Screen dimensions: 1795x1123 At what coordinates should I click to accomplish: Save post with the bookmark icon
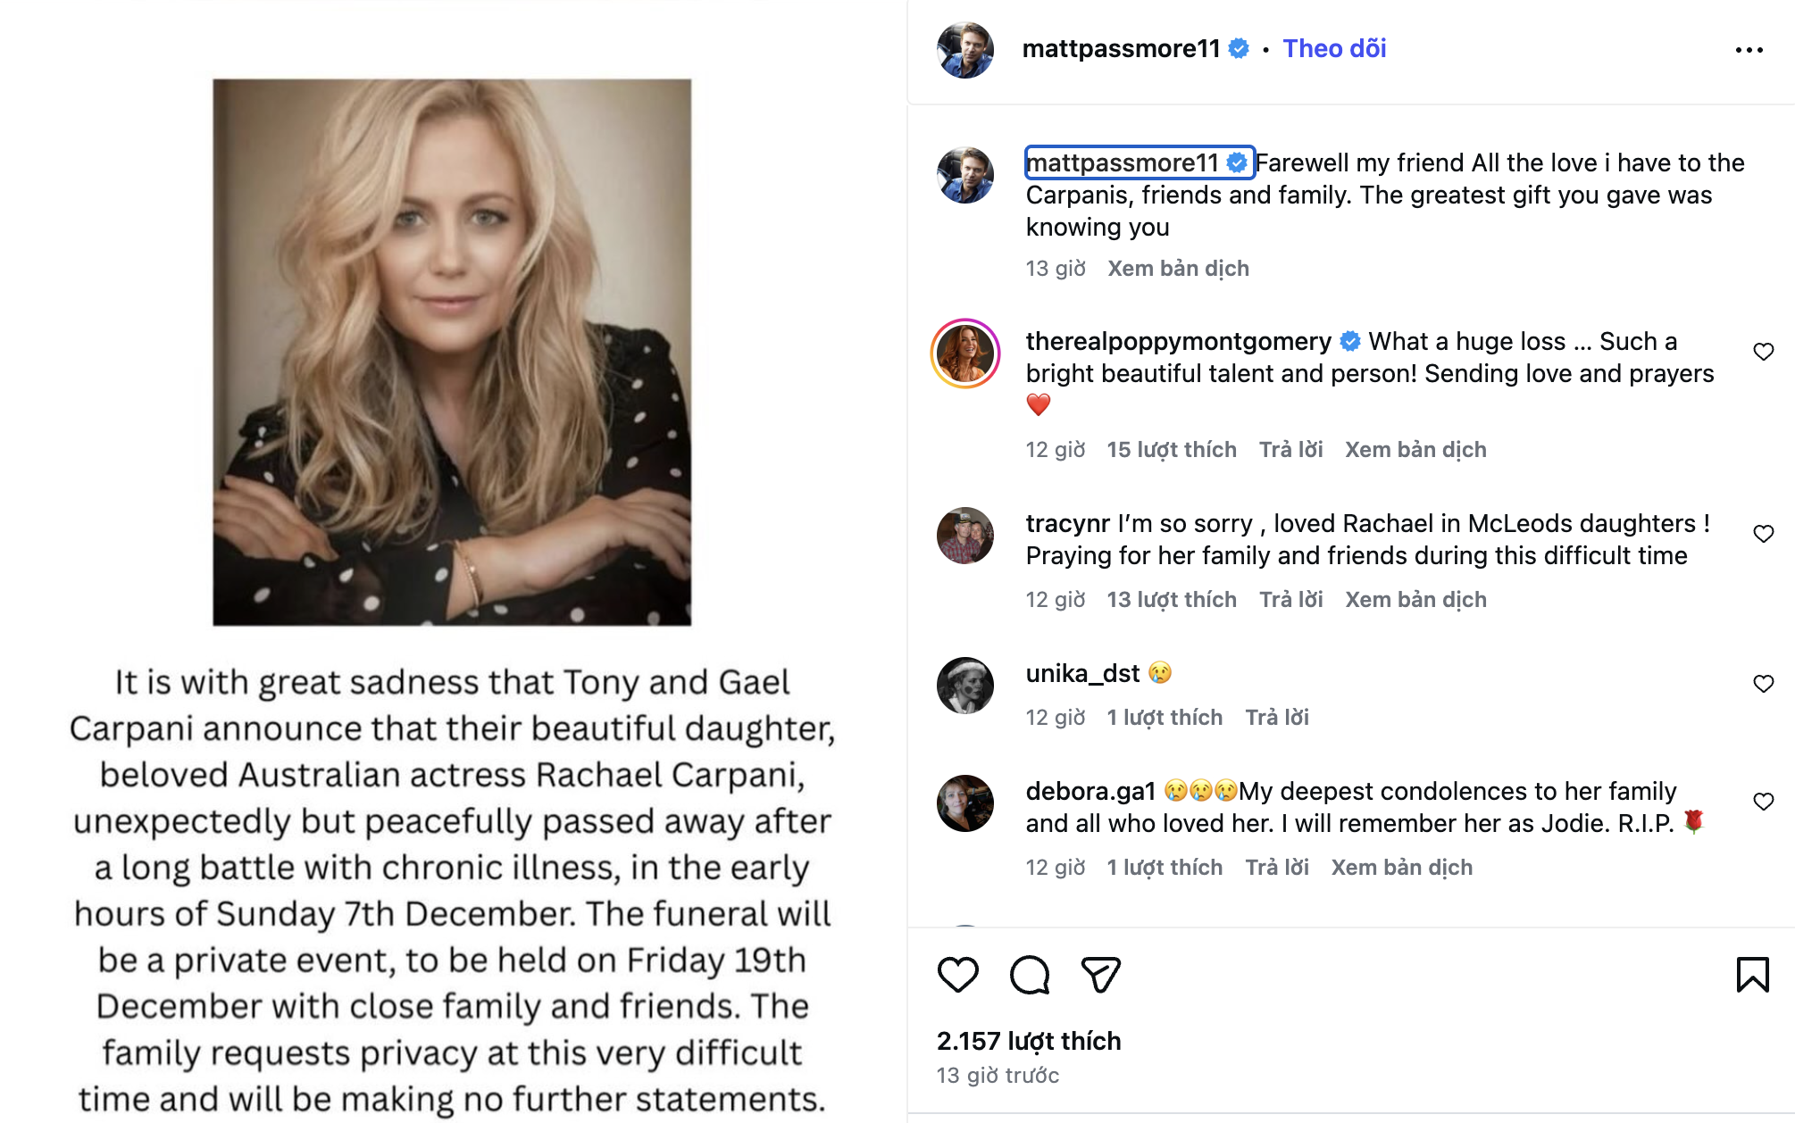point(1752,974)
